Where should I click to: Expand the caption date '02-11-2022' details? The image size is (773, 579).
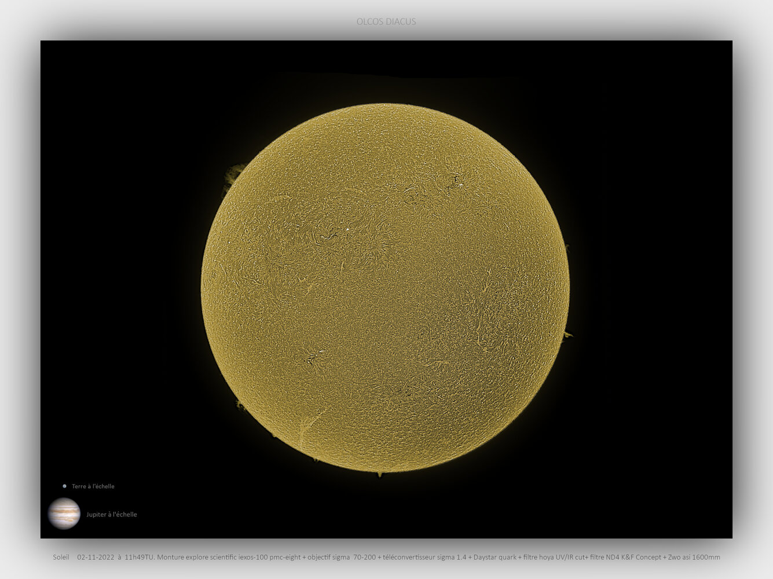[96, 557]
